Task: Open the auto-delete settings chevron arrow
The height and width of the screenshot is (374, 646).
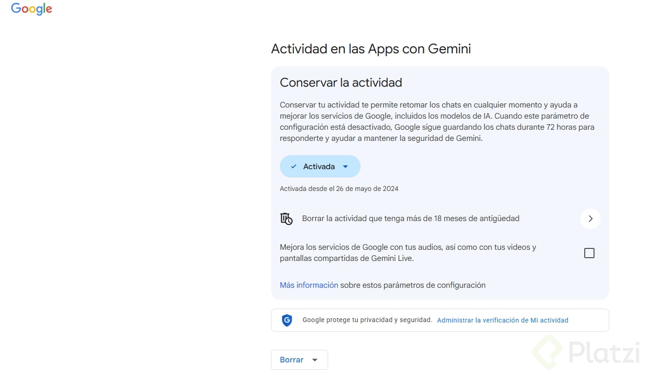Action: tap(590, 219)
